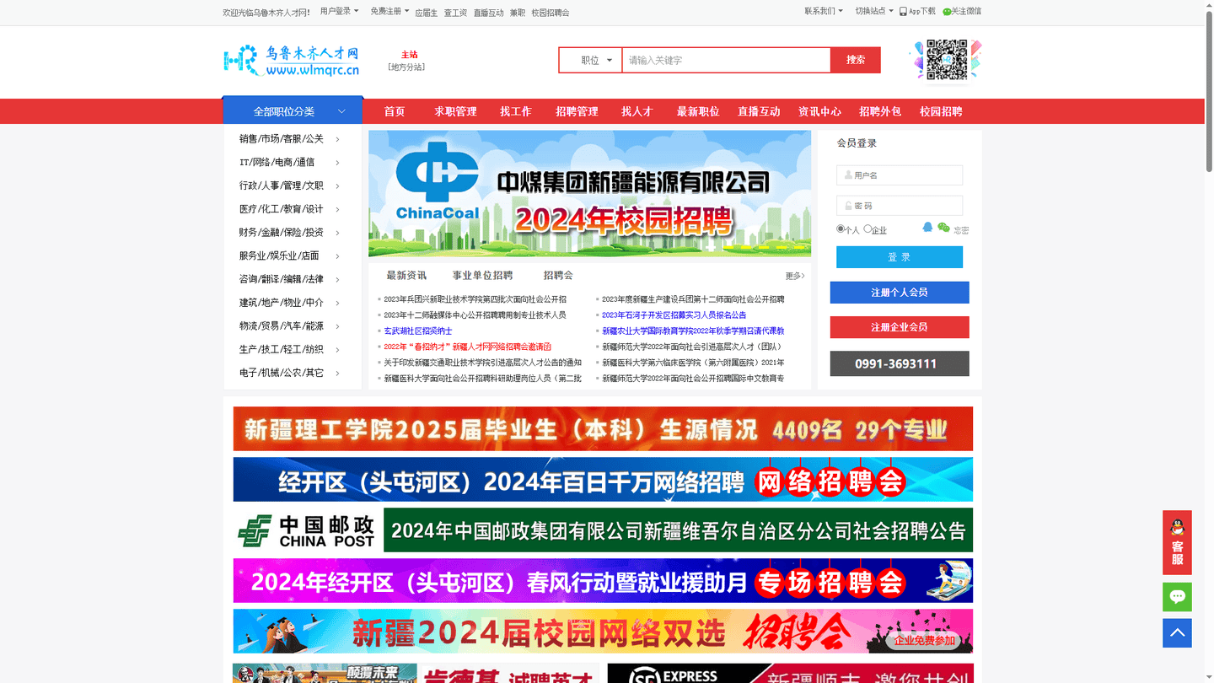This screenshot has width=1214, height=683.
Task: Click the 兼职 top link
Action: pyautogui.click(x=518, y=13)
